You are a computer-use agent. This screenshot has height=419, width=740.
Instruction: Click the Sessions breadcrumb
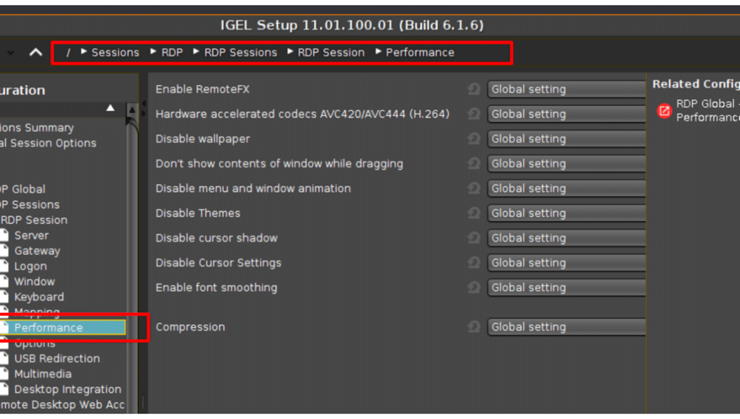coord(115,52)
